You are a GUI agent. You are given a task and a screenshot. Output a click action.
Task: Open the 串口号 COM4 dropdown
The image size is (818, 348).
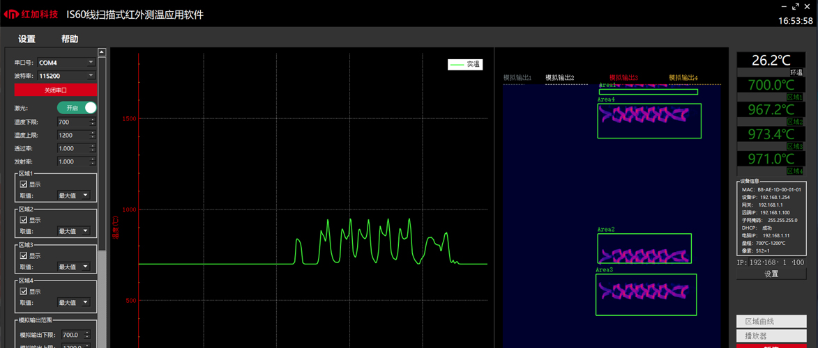pos(67,63)
